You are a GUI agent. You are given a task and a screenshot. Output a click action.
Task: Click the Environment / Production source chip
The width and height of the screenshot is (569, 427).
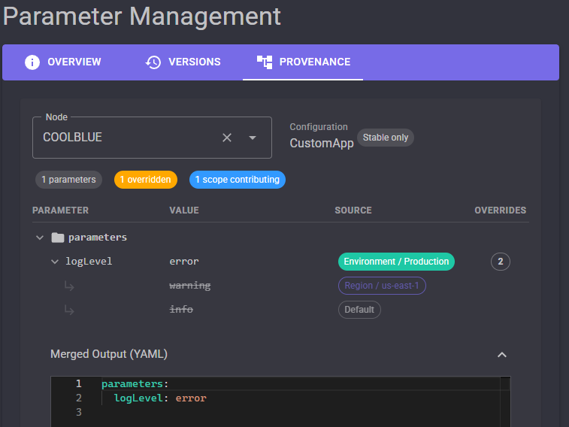(x=396, y=262)
